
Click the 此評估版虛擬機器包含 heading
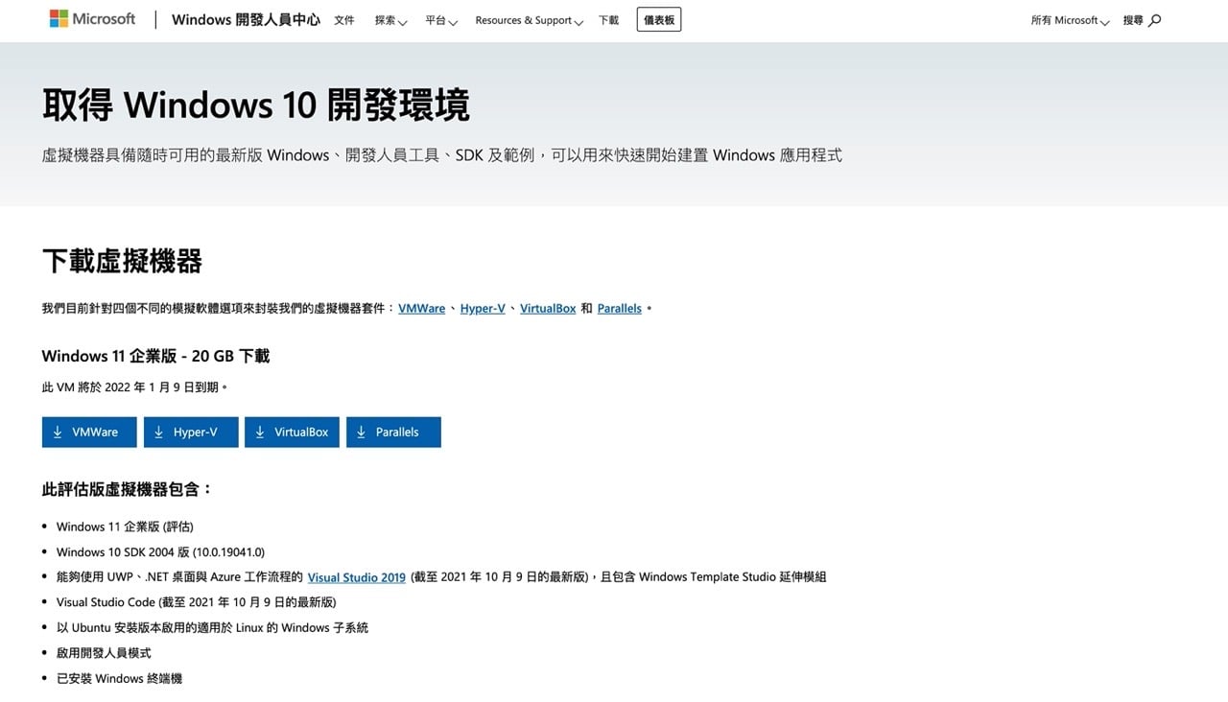(127, 489)
